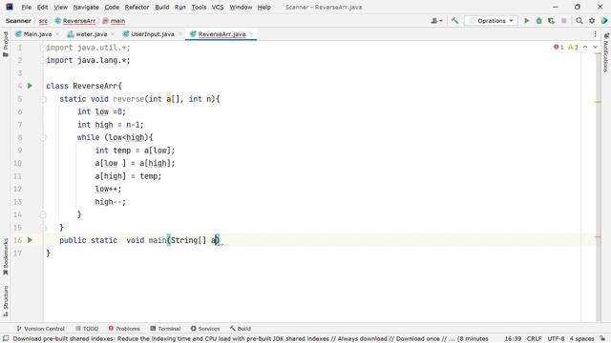Close the water.java tab

pyautogui.click(x=113, y=34)
